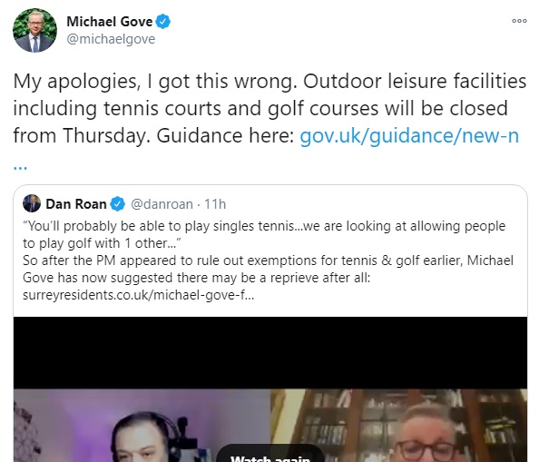This screenshot has width=539, height=462.
Task: Click the blue ellipsis continuing the link
Action: pos(20,168)
